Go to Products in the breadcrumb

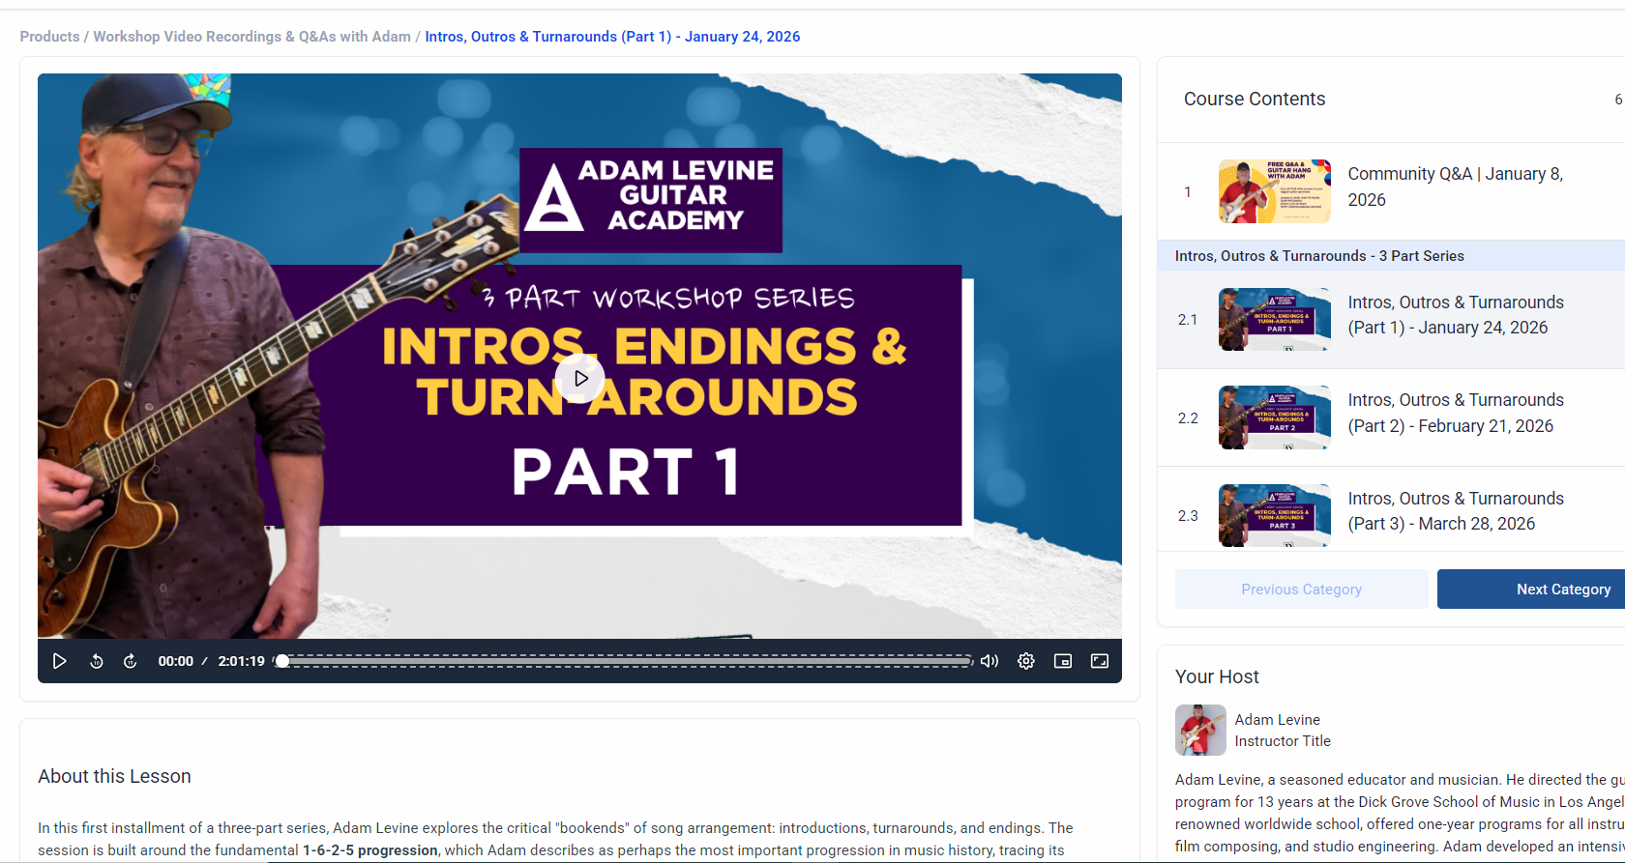click(x=49, y=37)
